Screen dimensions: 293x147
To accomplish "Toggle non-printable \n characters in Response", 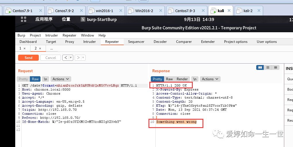I will point(195,79).
